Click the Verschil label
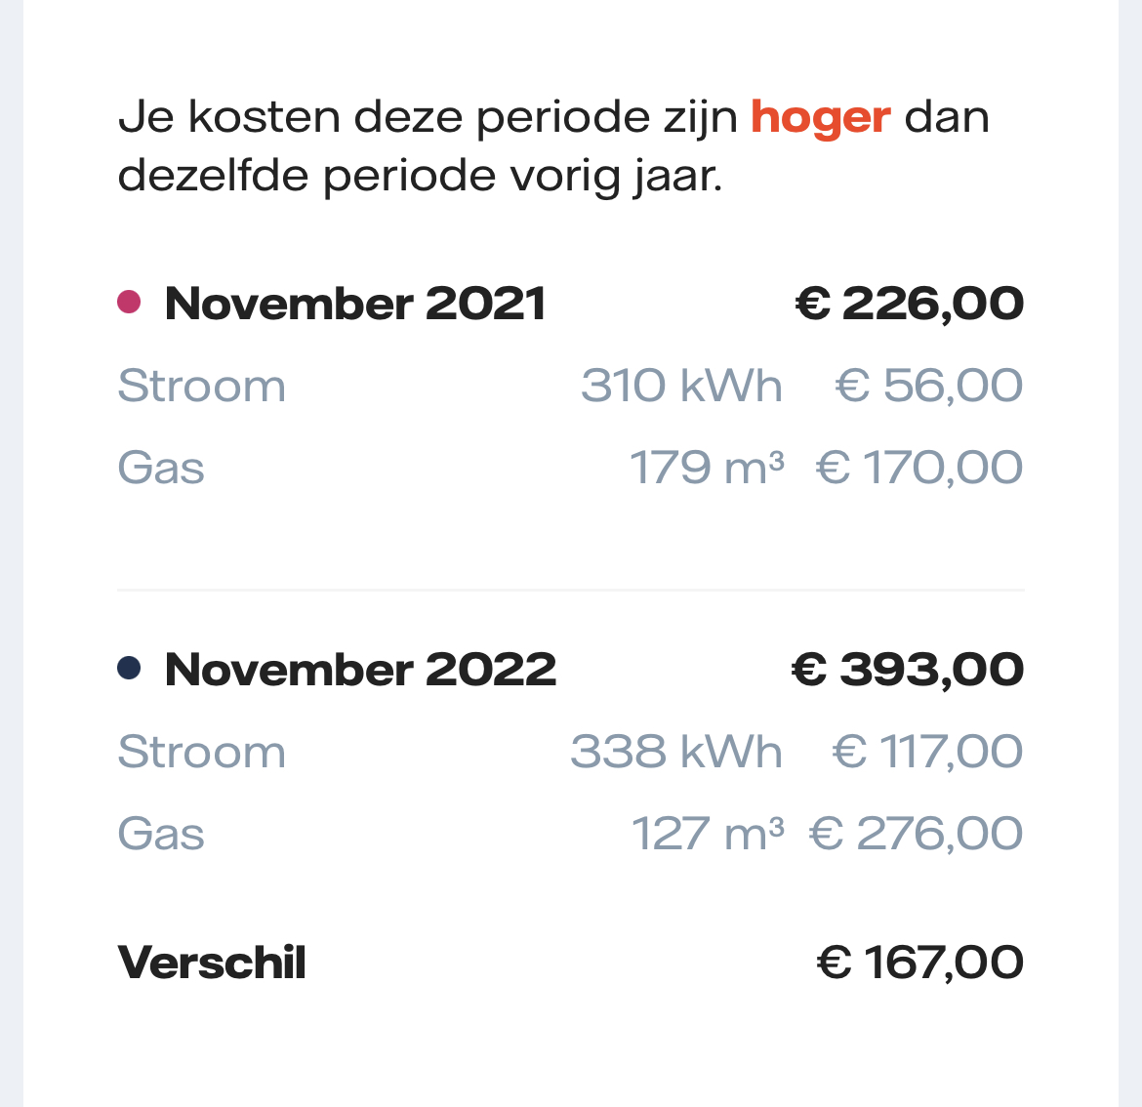Viewport: 1142px width, 1107px height. (x=212, y=963)
